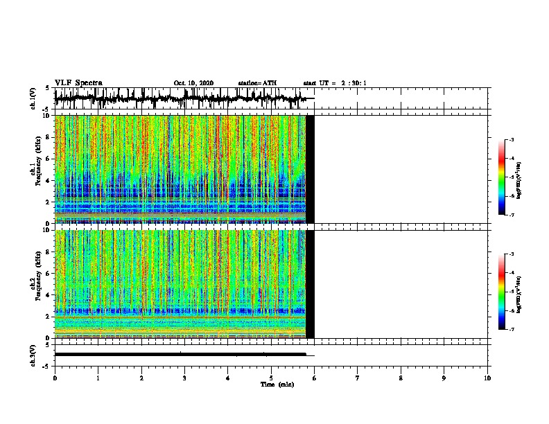
Task: Click the thick ch.3 voltage trace
Action: click(180, 355)
